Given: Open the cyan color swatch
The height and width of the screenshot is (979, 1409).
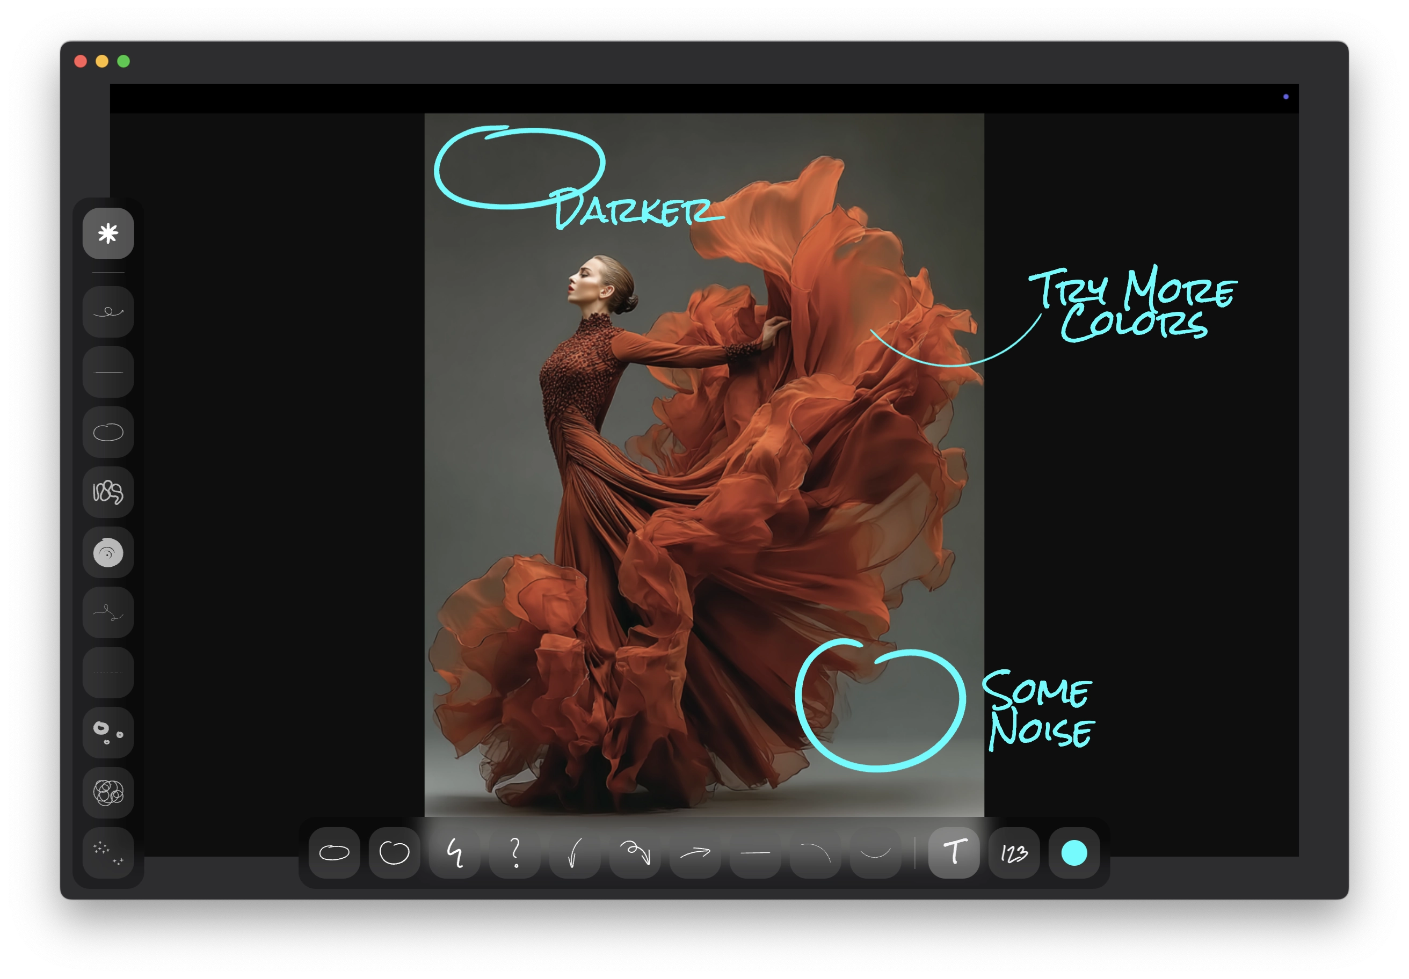Looking at the screenshot, I should (1074, 853).
